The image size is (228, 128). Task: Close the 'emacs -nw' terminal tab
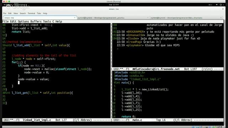(x=74, y=18)
